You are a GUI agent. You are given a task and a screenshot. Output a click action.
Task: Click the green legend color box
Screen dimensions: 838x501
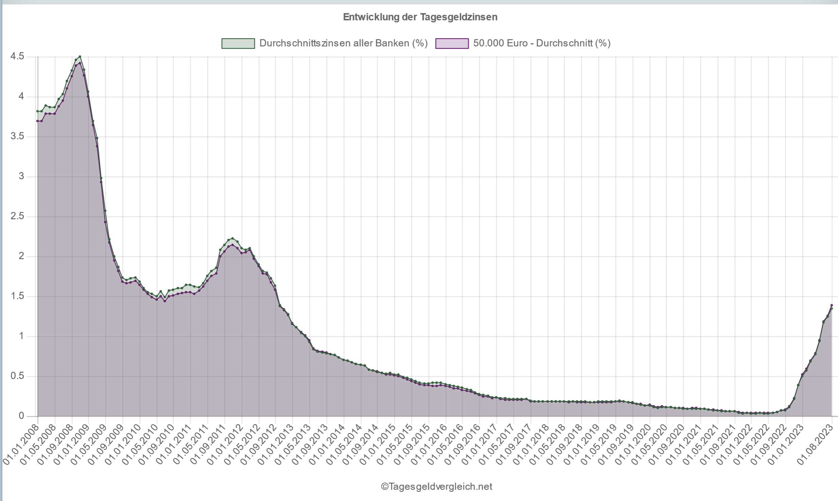[238, 43]
